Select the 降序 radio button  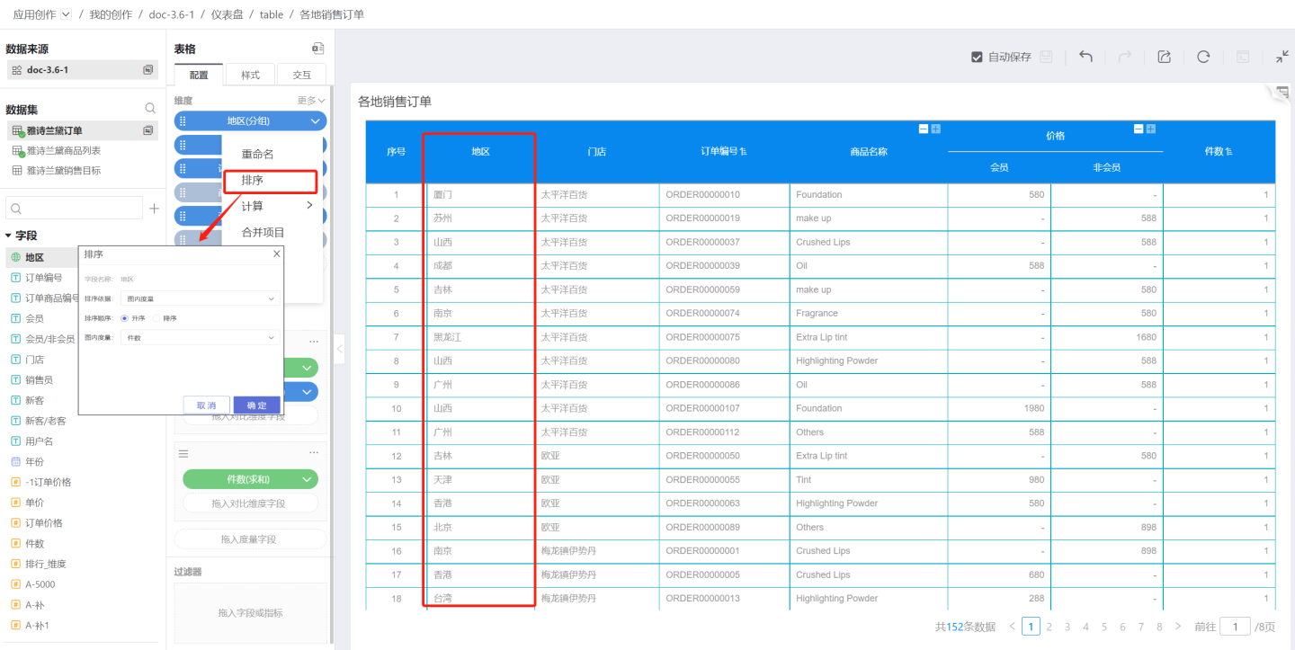click(x=156, y=318)
